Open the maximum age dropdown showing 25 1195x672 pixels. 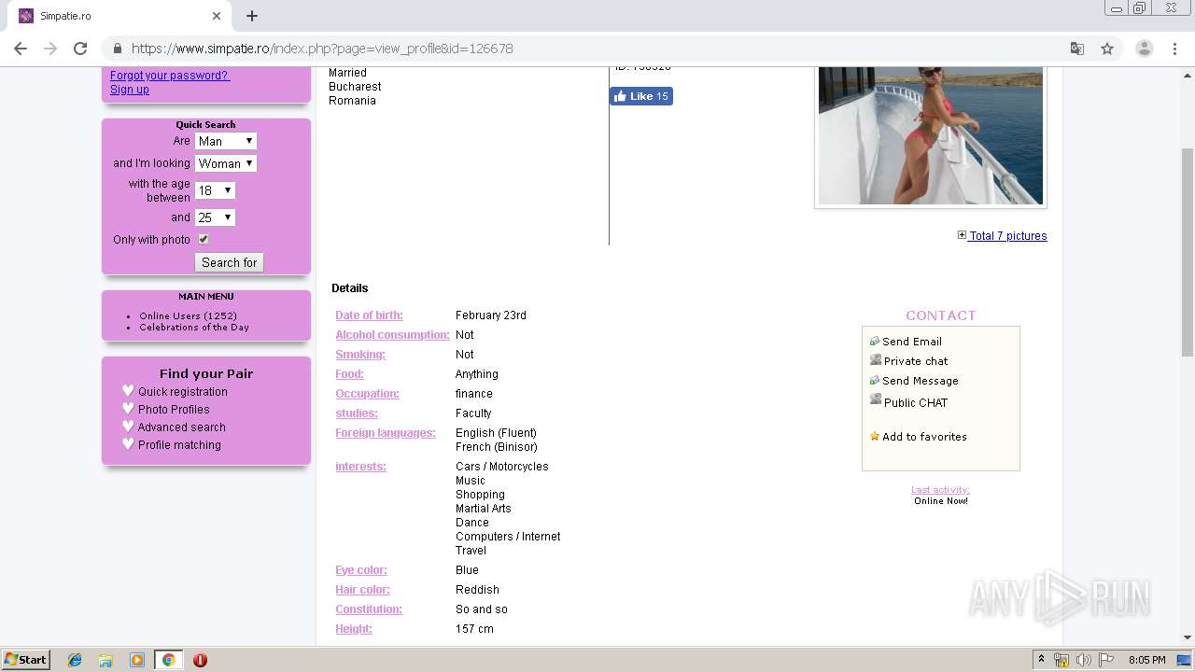[x=215, y=217]
